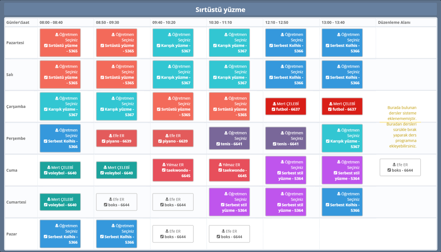Click the Sırtüstü yüzme page title
Screen dimensions: 441x252
coord(220,10)
